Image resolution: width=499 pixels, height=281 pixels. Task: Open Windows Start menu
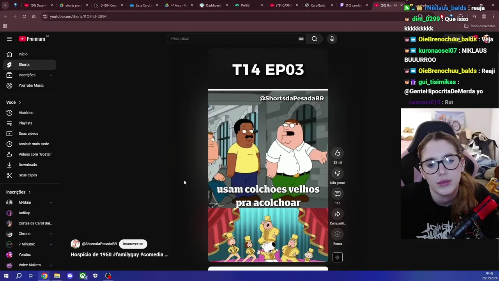point(6,276)
